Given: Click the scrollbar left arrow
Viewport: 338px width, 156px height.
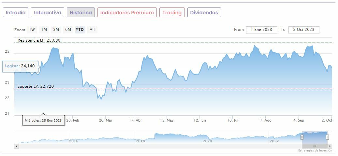Looking at the screenshot, I should (16, 146).
